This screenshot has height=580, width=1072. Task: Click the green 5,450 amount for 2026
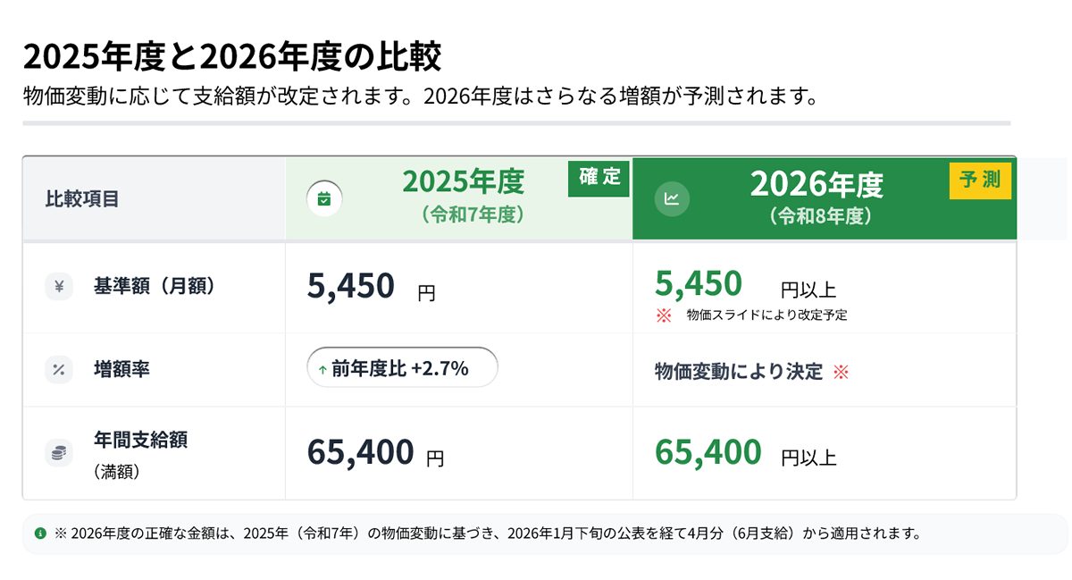699,284
